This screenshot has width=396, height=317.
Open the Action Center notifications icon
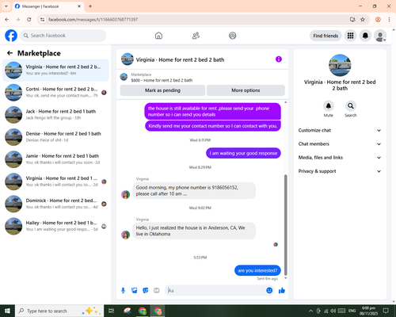(x=386, y=311)
